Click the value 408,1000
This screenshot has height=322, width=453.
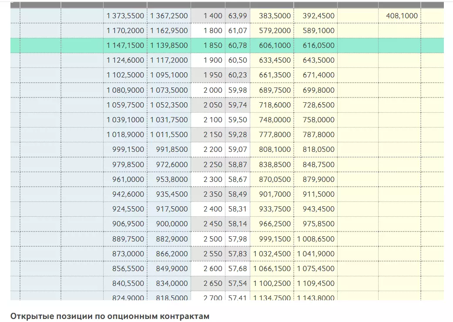tap(402, 16)
